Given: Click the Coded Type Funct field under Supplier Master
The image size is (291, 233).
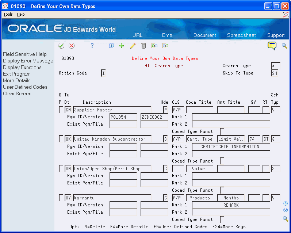Looking at the screenshot, I should [x=222, y=131].
